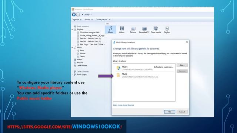Image resolution: width=237 pixels, height=133 pixels.
Task: Open the Create playlist dropdown menu
Action: point(103,20)
